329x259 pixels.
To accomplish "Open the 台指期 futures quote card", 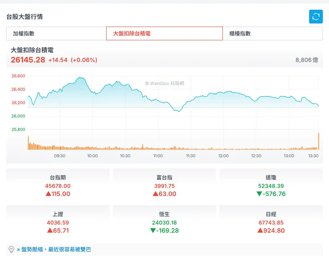I will [x=58, y=186].
